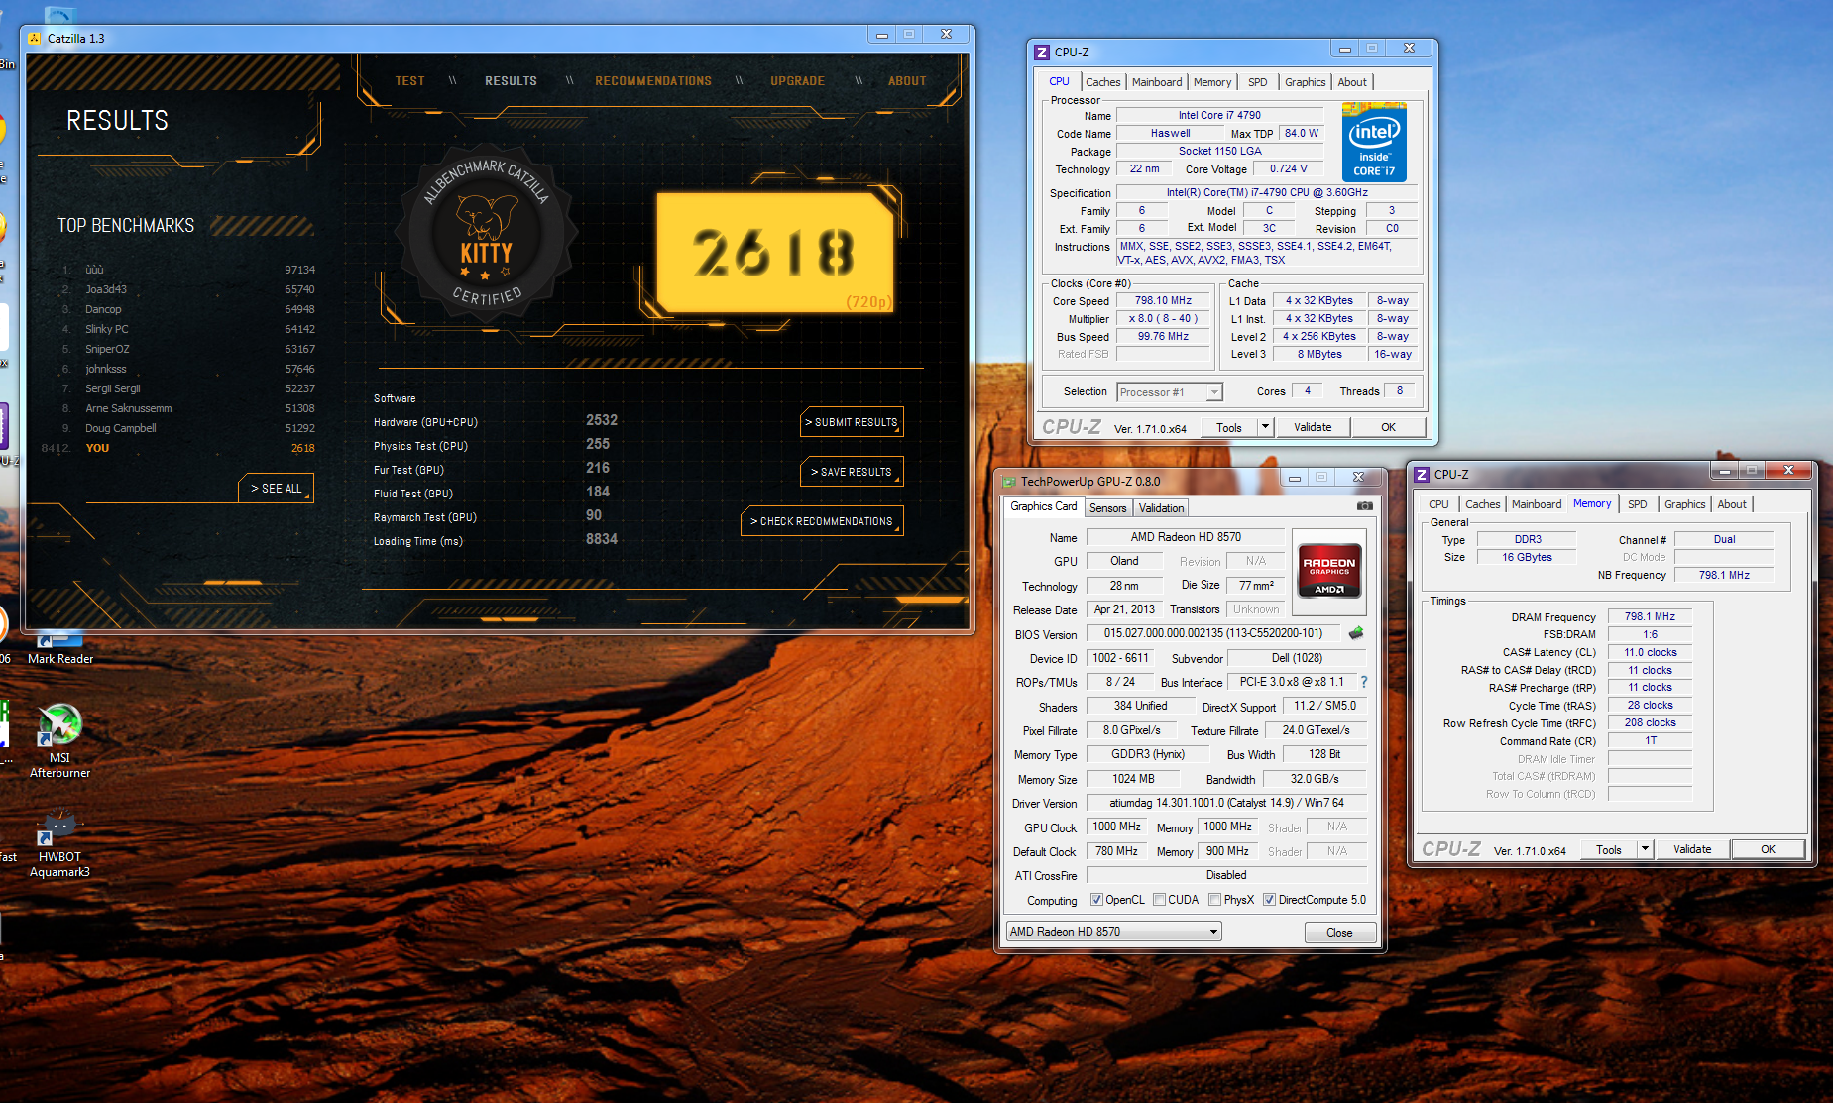The height and width of the screenshot is (1103, 1833).
Task: Open Tools dropdown arrow in top CPU-Z
Action: [1264, 427]
